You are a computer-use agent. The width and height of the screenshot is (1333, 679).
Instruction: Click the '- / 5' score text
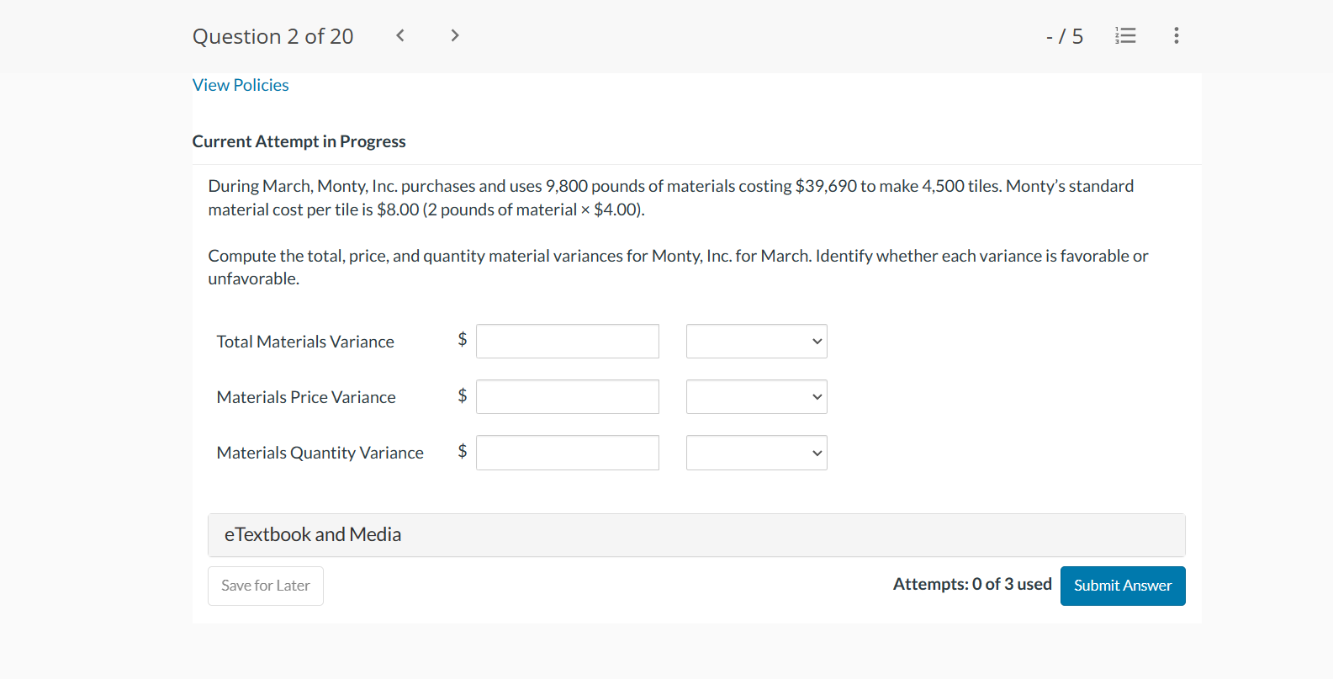pyautogui.click(x=1065, y=36)
